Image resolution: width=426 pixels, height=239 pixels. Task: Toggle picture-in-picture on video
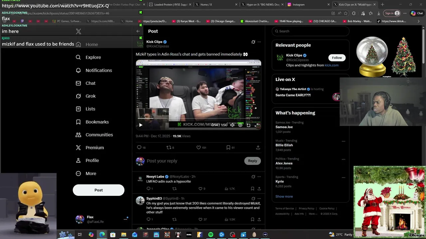pyautogui.click(x=248, y=125)
